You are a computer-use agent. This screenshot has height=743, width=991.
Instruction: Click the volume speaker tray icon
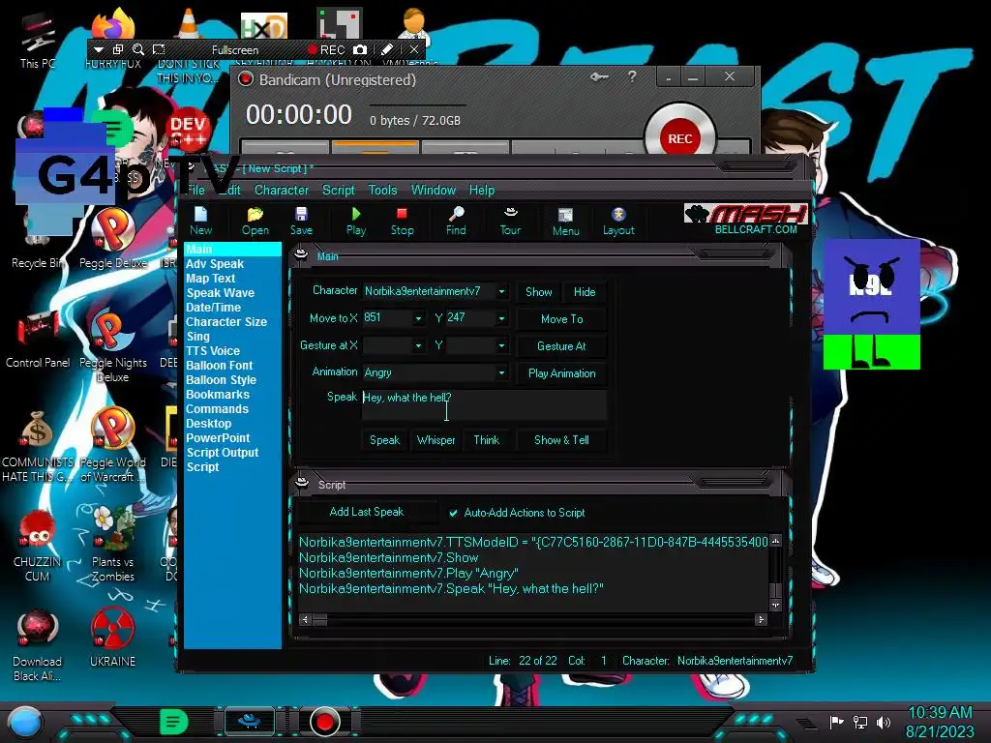(884, 722)
